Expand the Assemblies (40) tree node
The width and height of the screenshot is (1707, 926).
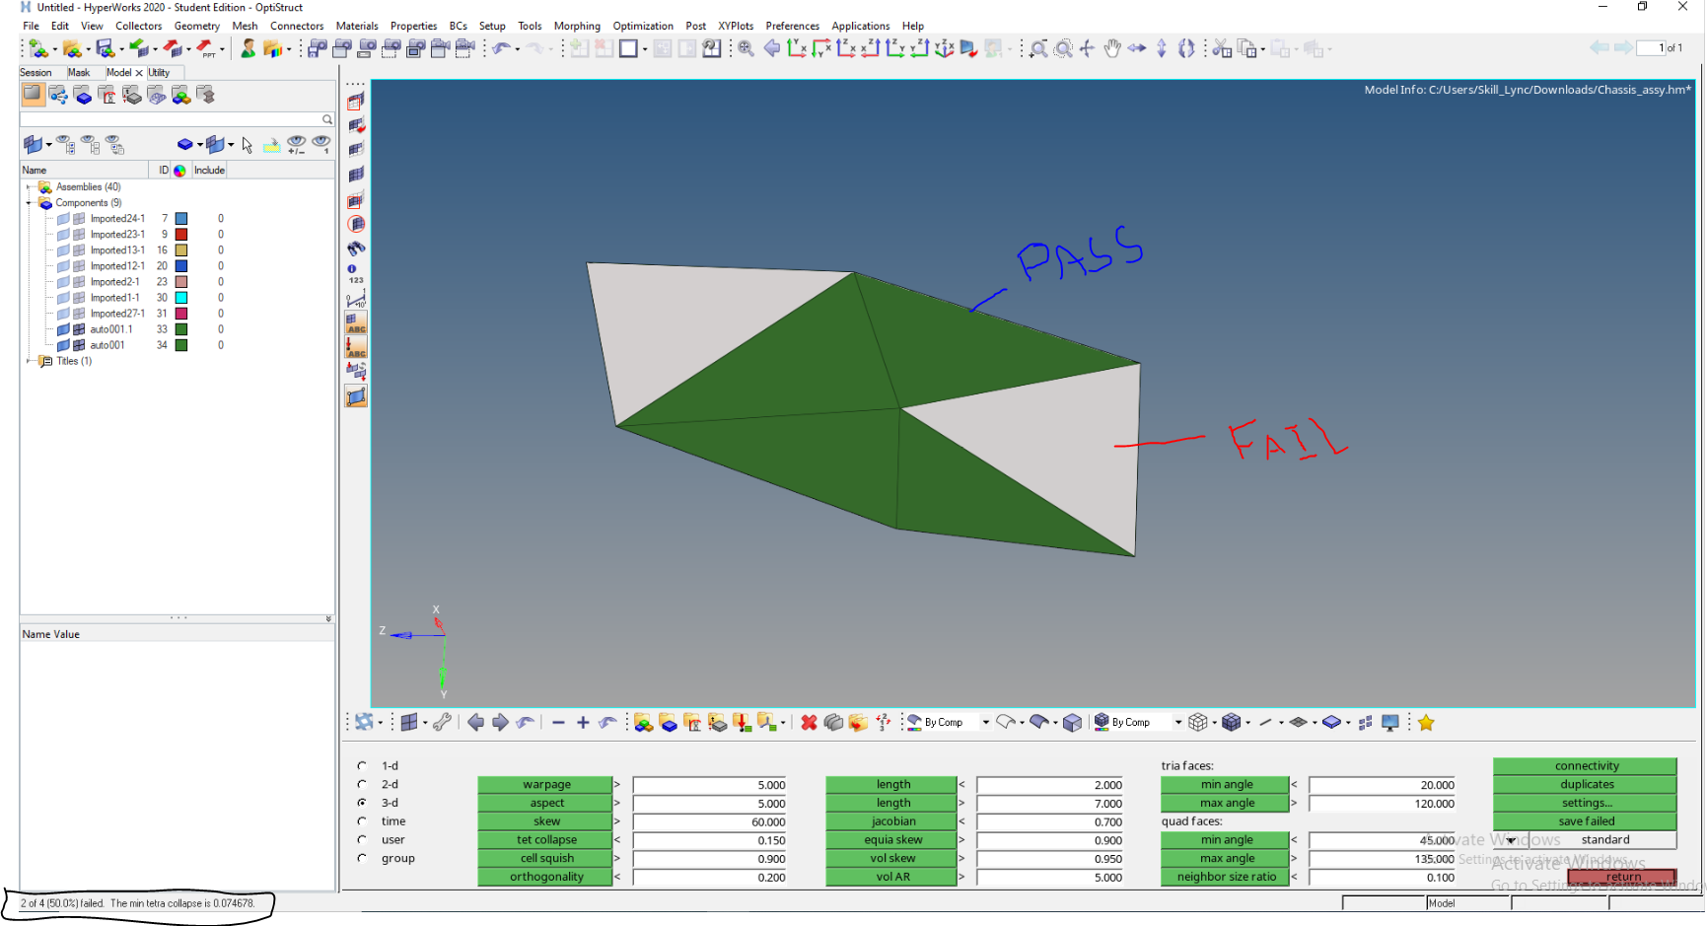tap(29, 186)
